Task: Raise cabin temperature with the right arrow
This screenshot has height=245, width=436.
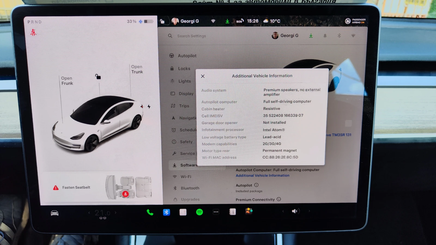Action: (116, 212)
